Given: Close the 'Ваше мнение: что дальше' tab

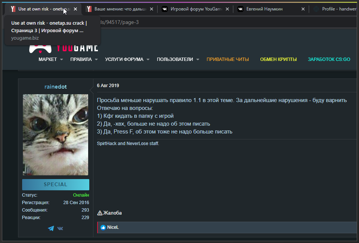Looking at the screenshot, I should click(x=151, y=9).
